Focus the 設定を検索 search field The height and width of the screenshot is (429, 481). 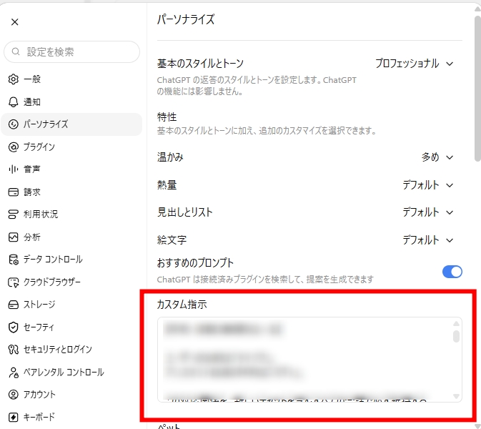[71, 52]
